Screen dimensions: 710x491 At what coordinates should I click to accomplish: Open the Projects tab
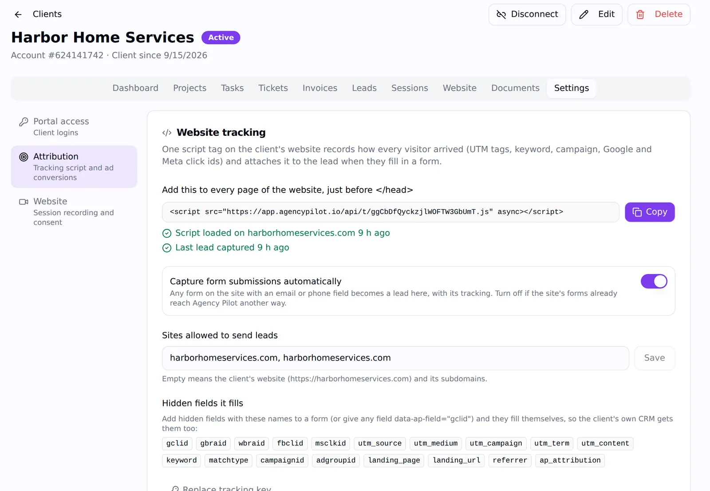pos(190,88)
